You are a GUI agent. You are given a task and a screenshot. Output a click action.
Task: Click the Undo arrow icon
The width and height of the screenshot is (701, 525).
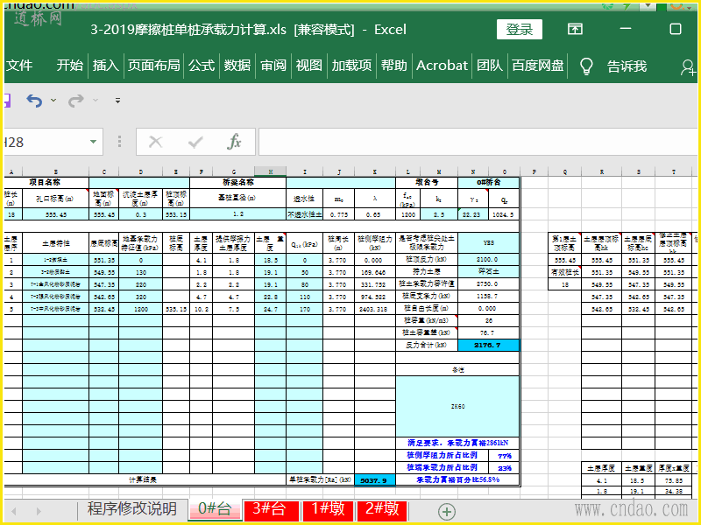pos(34,101)
